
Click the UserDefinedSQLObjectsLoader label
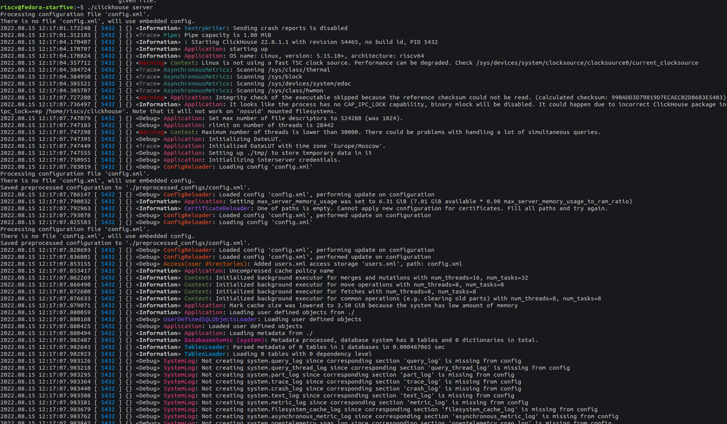[210, 319]
